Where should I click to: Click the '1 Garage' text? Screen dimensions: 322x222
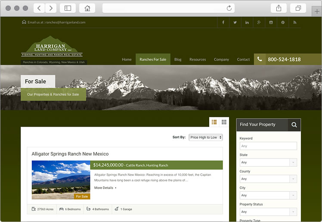[126, 209]
